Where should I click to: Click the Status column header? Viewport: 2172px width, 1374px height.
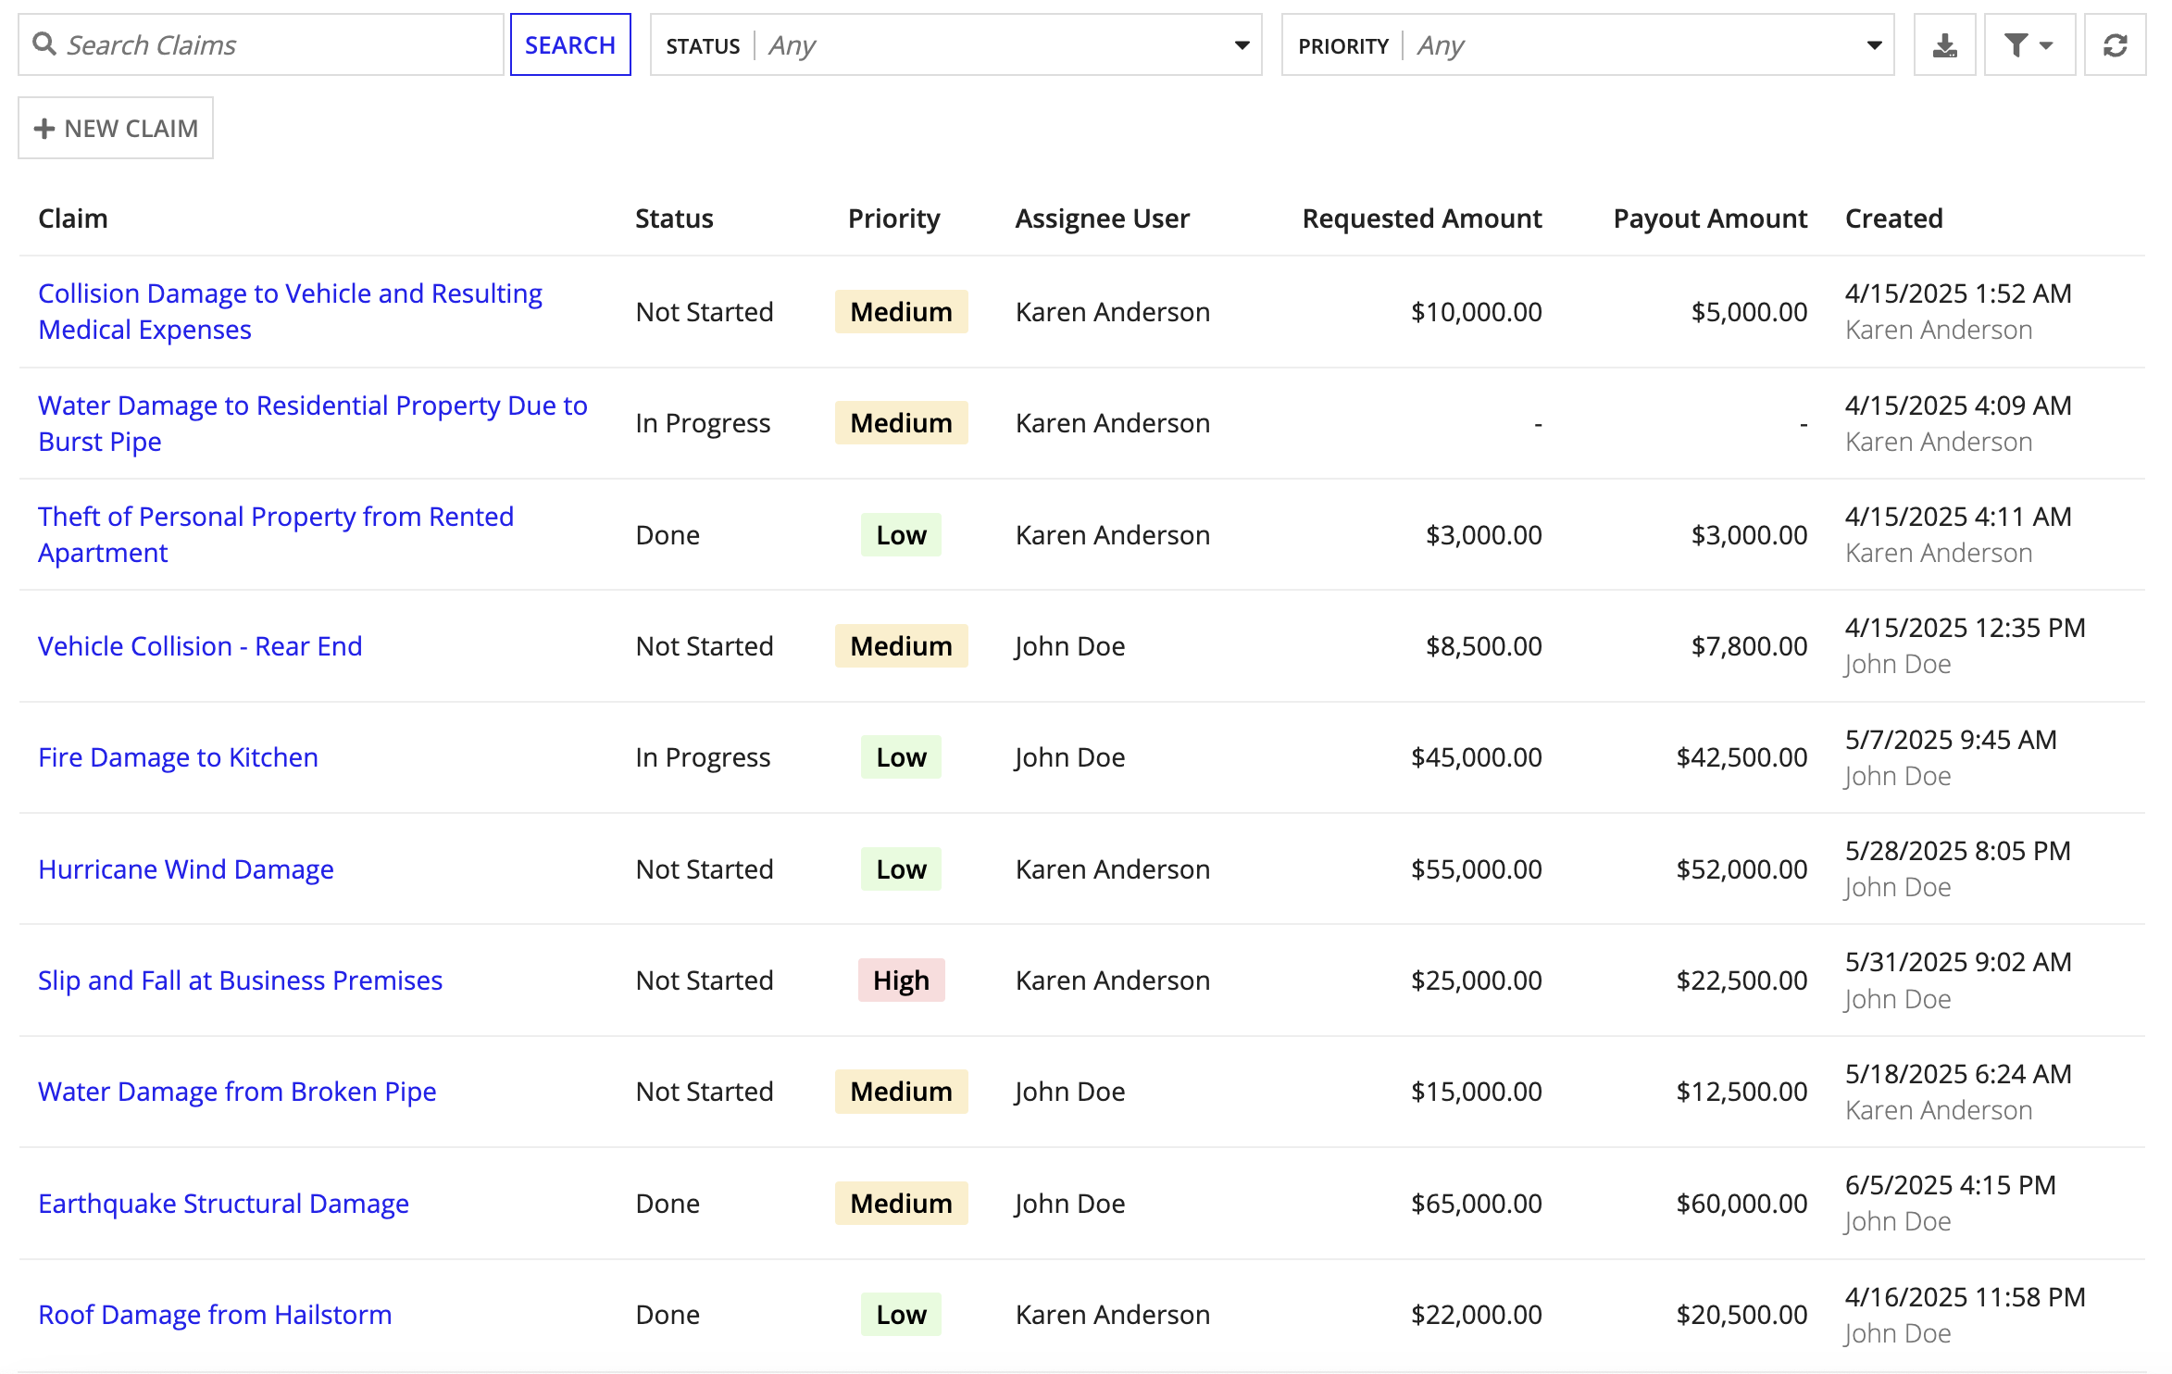coord(674,219)
